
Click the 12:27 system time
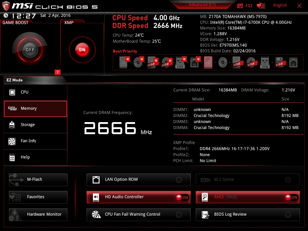tap(24, 16)
